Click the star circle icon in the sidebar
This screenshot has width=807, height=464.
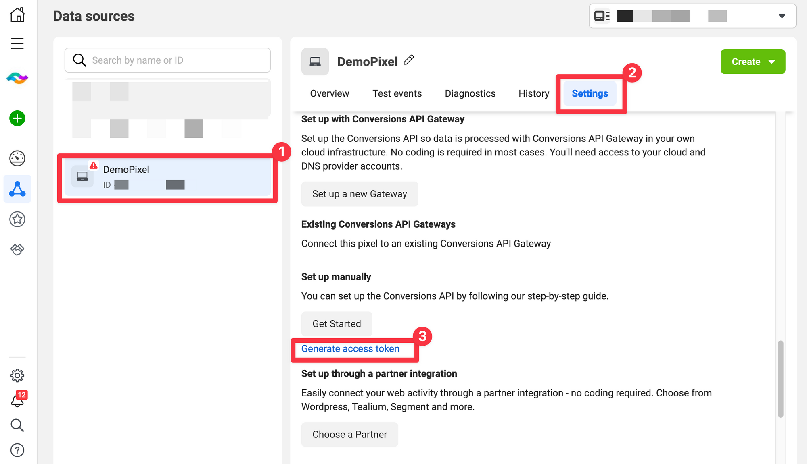click(17, 219)
